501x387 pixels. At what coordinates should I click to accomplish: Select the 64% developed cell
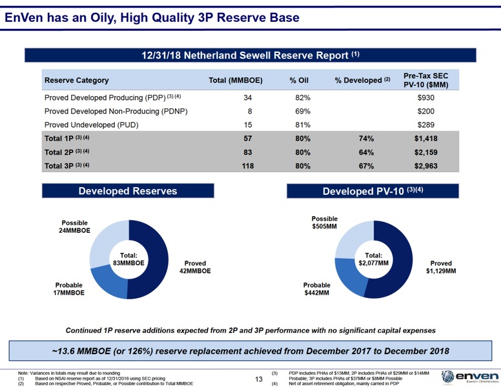pos(366,152)
